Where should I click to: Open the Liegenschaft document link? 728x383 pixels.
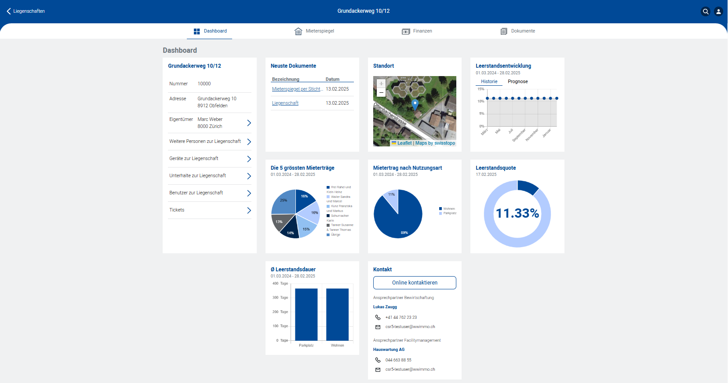[285, 103]
